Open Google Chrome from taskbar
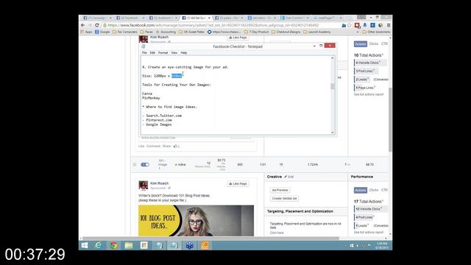The width and height of the screenshot is (471, 265). (x=113, y=245)
